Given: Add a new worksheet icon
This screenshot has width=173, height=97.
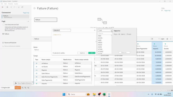Looking at the screenshot, I should [x=22, y=88].
